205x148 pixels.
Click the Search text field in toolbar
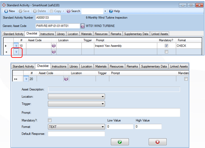pyautogui.click(x=92, y=11)
